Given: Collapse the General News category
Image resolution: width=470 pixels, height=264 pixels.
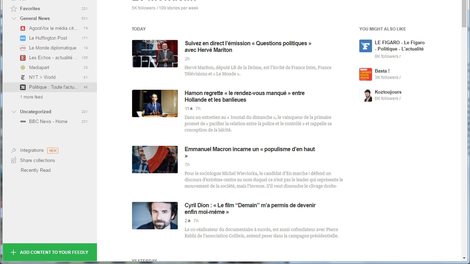Looking at the screenshot, I should pyautogui.click(x=14, y=18).
